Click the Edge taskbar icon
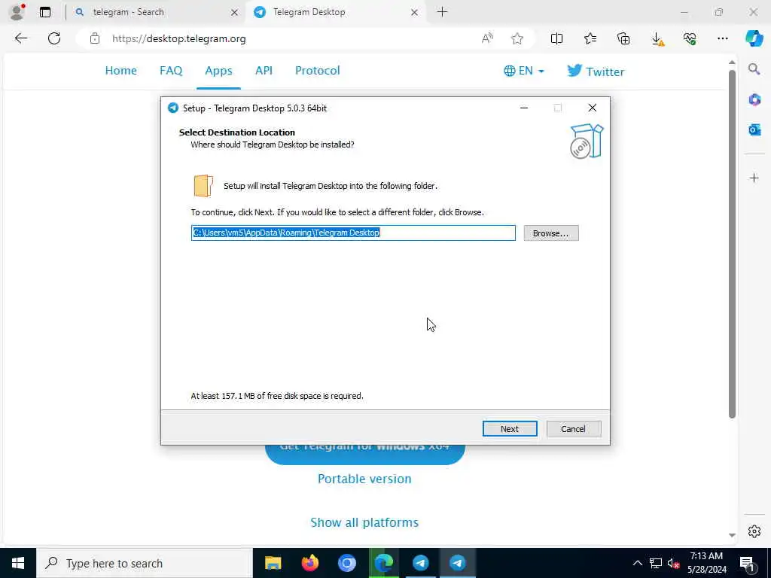The height and width of the screenshot is (578, 771). click(x=383, y=563)
